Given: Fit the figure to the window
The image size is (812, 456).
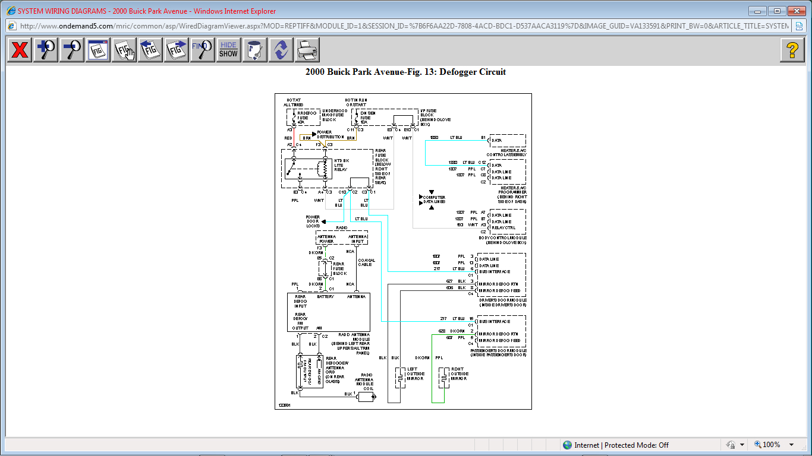Looking at the screenshot, I should [x=98, y=50].
